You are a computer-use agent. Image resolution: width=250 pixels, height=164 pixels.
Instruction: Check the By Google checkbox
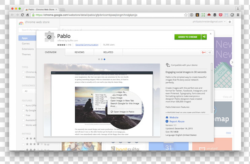coord(24,110)
